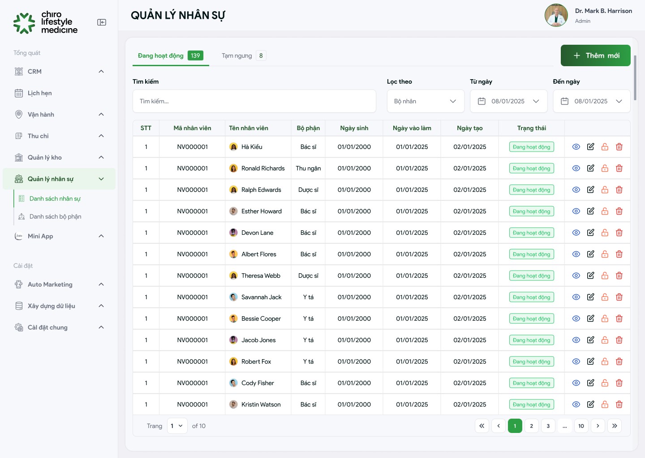The width and height of the screenshot is (645, 458).
Task: Select the Đang hoạt động tab
Action: (x=171, y=55)
